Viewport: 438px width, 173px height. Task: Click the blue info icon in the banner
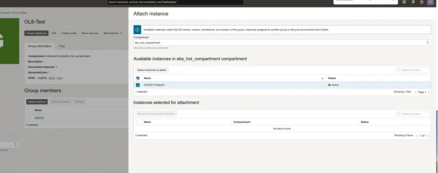click(138, 30)
